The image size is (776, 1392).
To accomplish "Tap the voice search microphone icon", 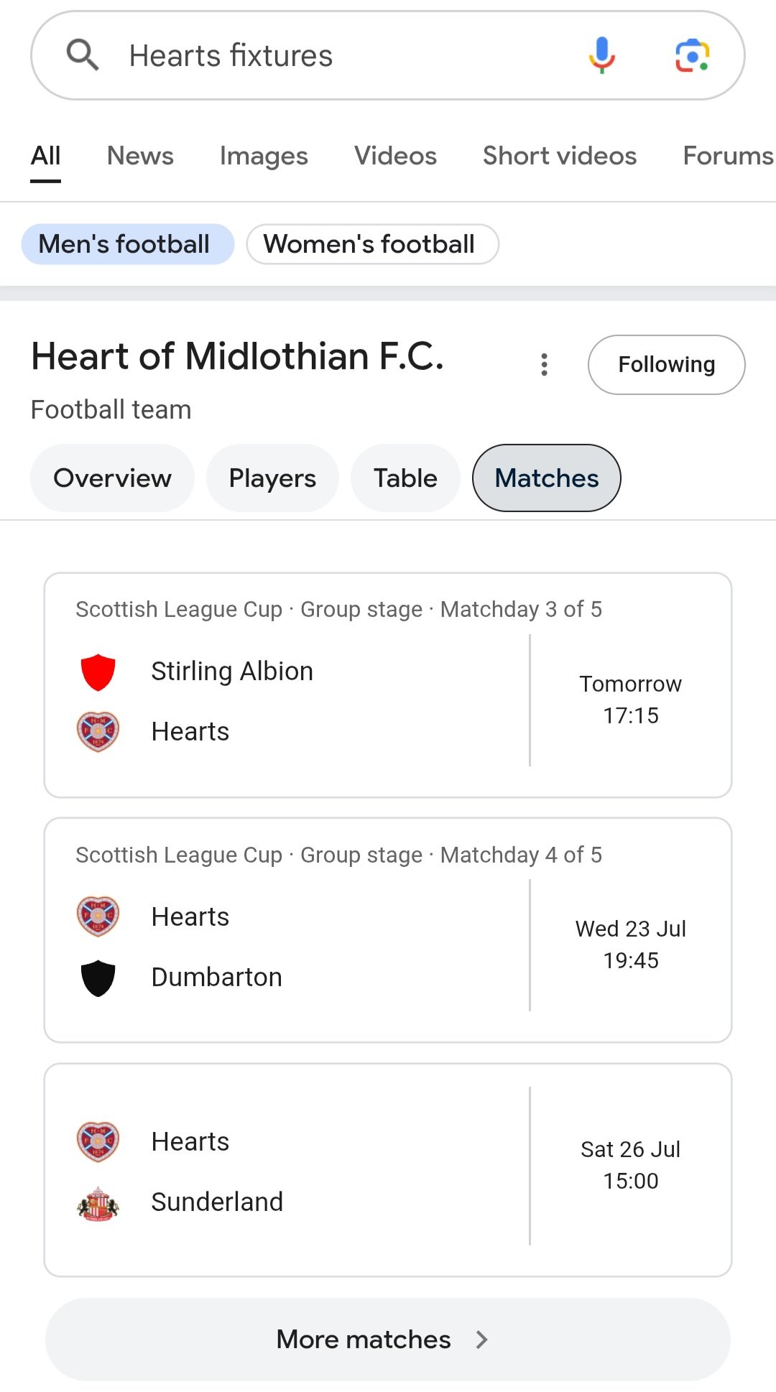I will click(x=602, y=55).
